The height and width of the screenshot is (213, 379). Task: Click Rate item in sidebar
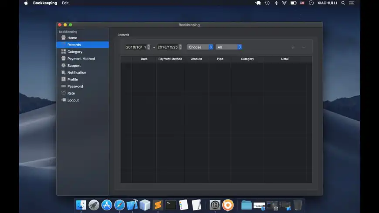[71, 93]
